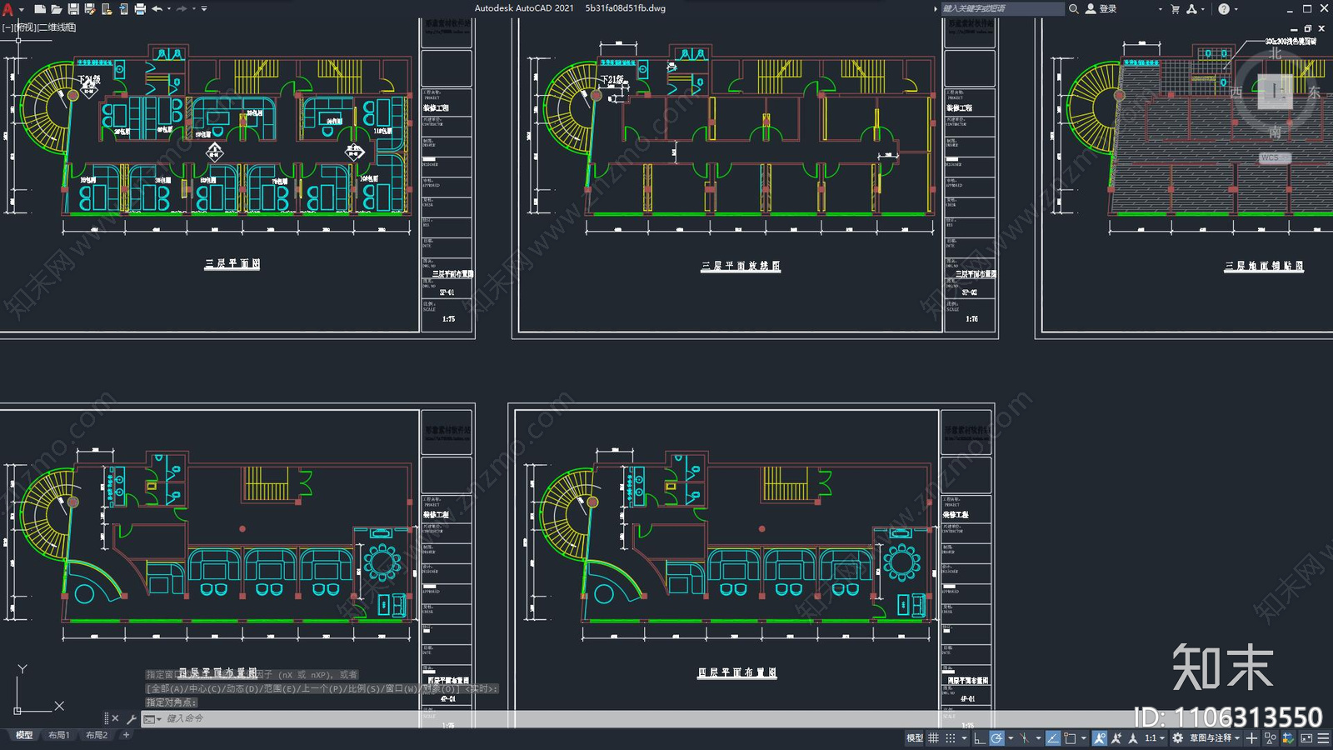This screenshot has width=1333, height=750.
Task: Click the Undo arrow icon
Action: click(157, 8)
